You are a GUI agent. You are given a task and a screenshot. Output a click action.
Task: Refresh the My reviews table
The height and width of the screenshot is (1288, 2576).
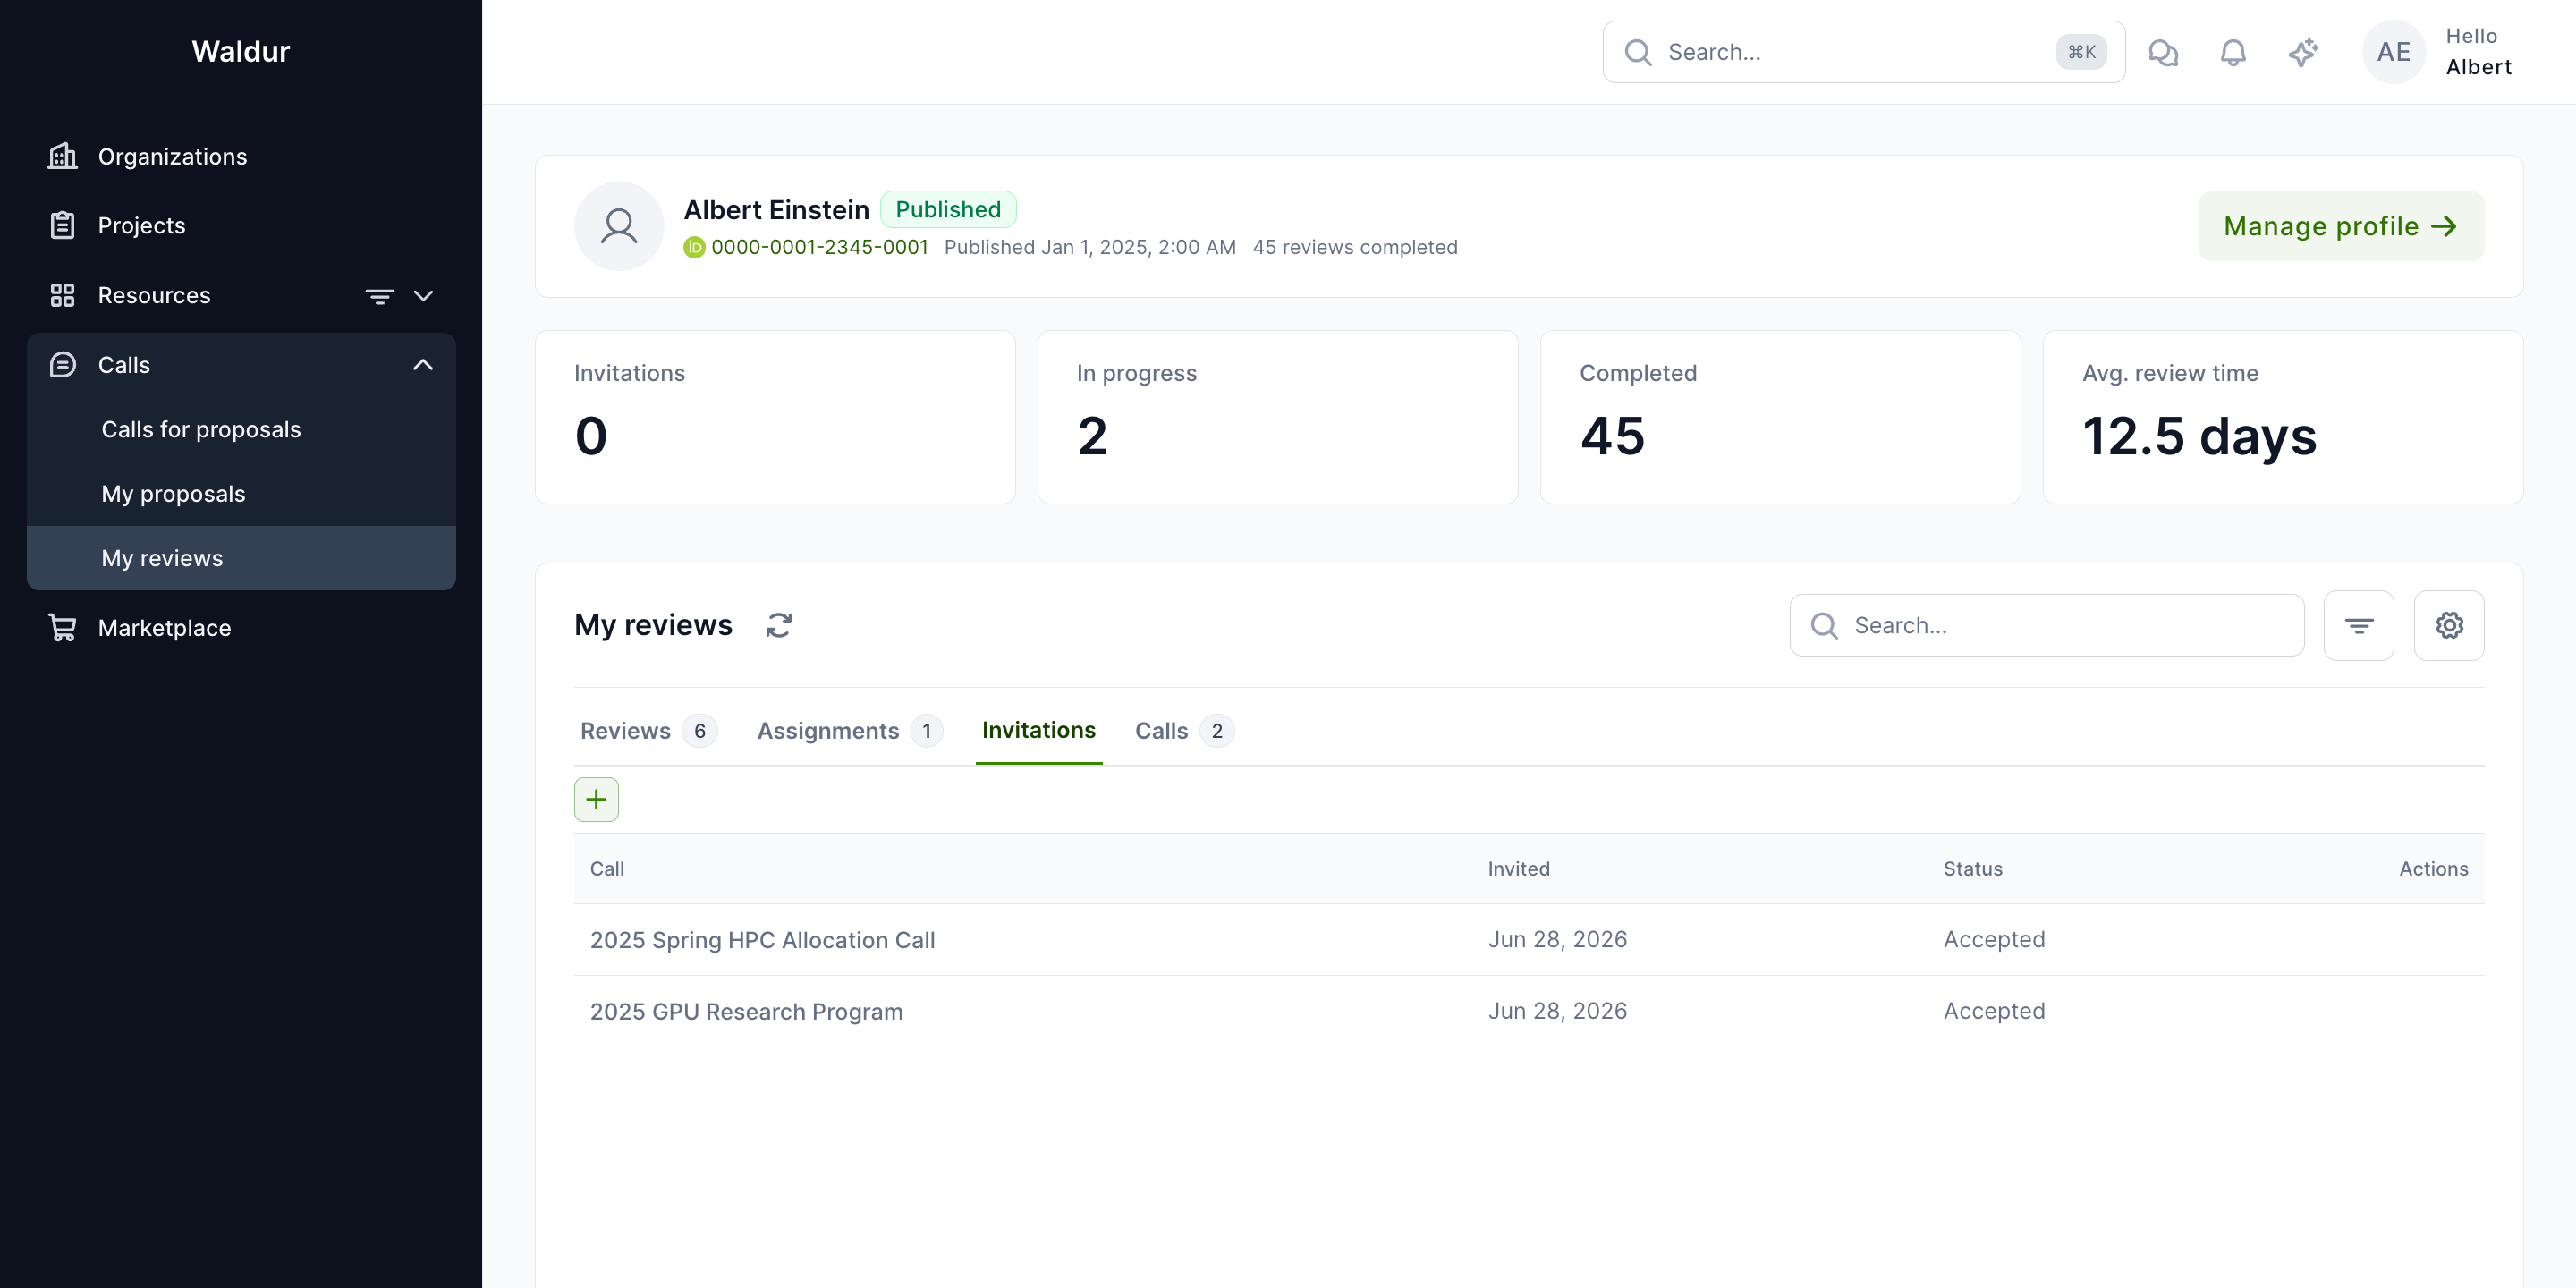coord(778,625)
